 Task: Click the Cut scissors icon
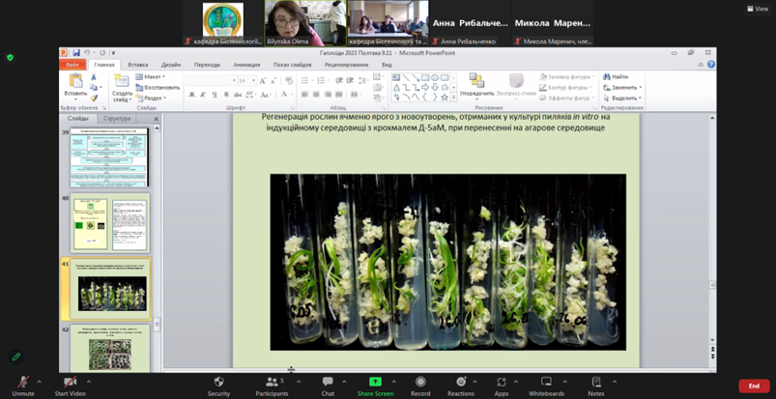[94, 77]
